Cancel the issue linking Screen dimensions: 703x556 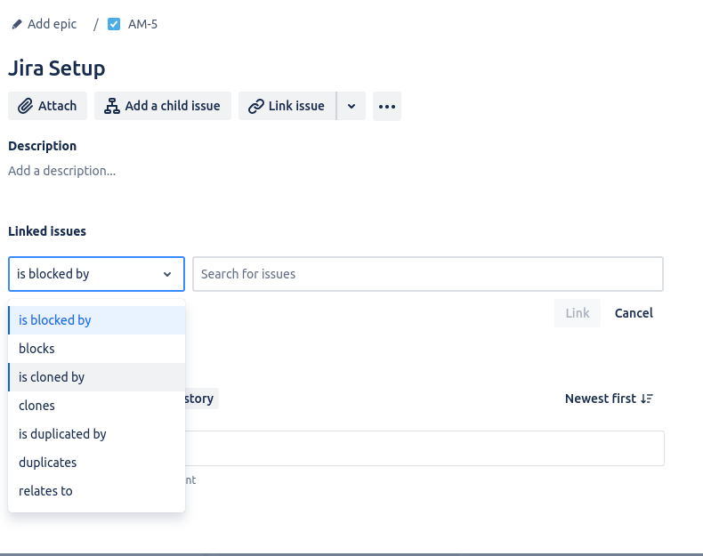pos(634,313)
